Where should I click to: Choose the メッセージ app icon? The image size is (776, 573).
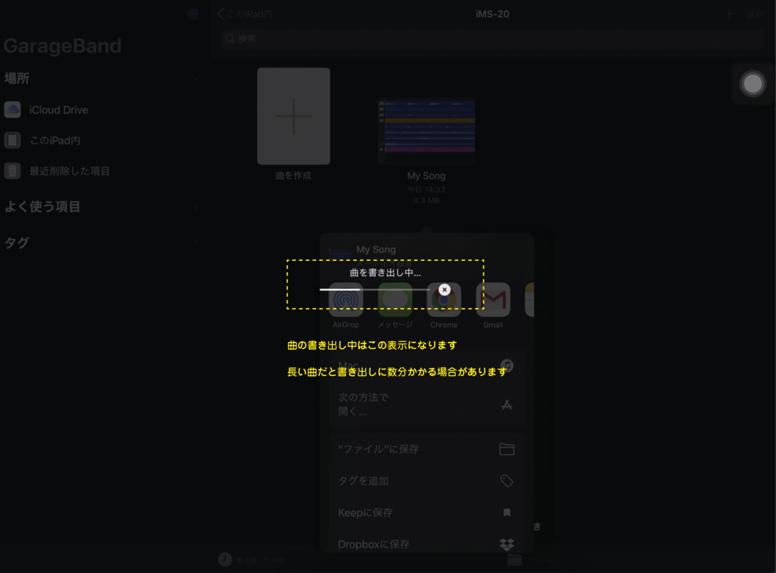(395, 300)
